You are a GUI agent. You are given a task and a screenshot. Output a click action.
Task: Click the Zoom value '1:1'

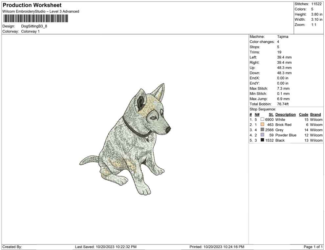coord(314,25)
